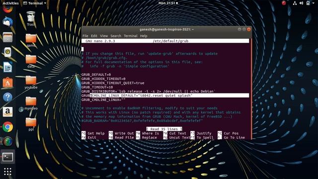The image size is (318, 179).
Task: Click the Exit shortcut label
Action: click(91, 138)
